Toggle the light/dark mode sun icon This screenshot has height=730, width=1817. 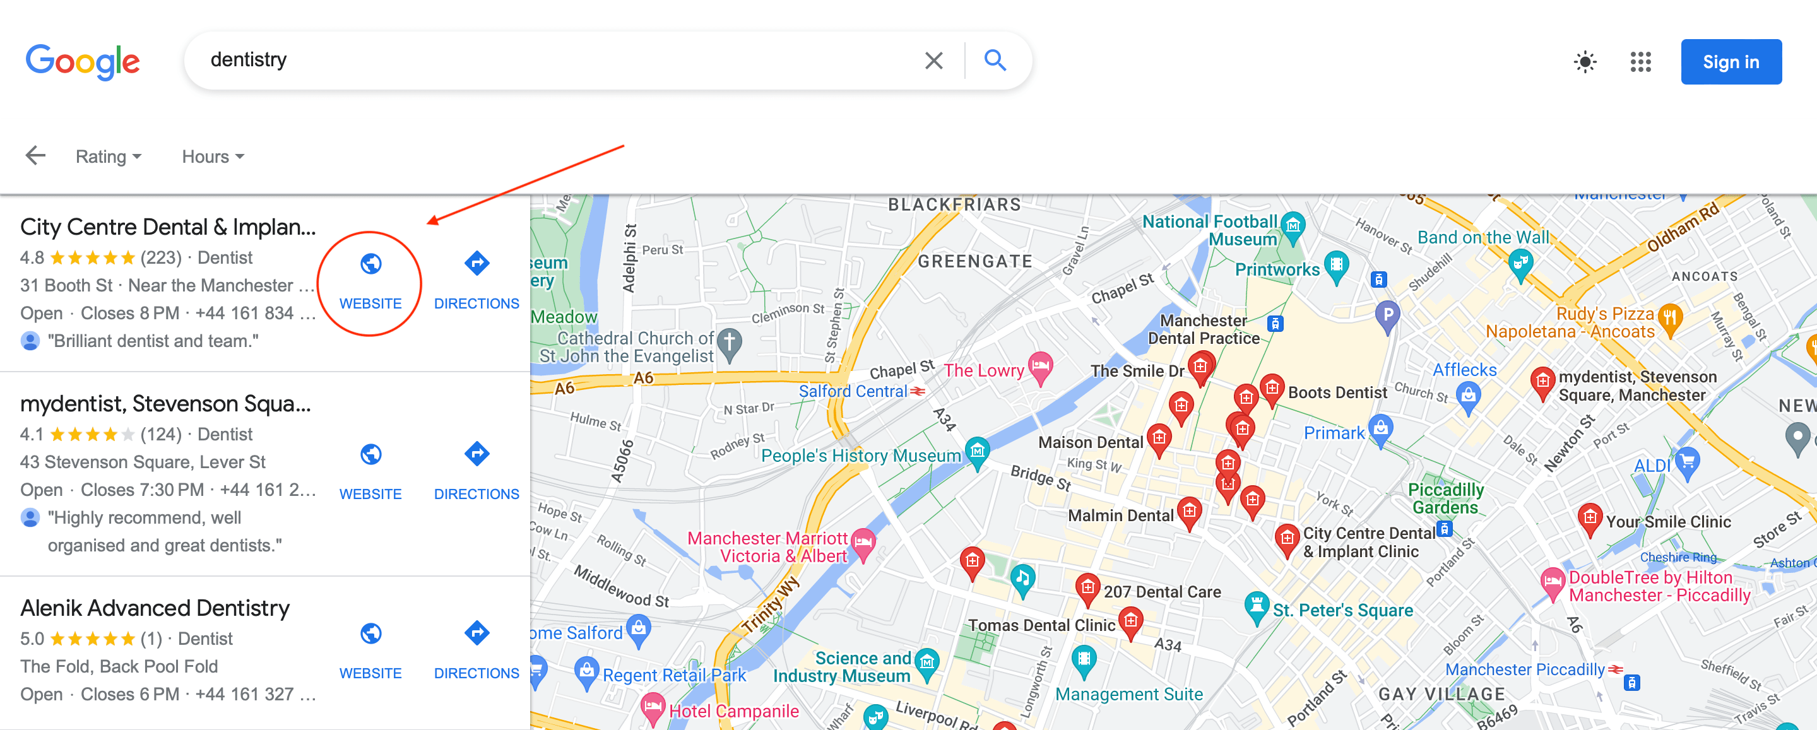coord(1582,58)
